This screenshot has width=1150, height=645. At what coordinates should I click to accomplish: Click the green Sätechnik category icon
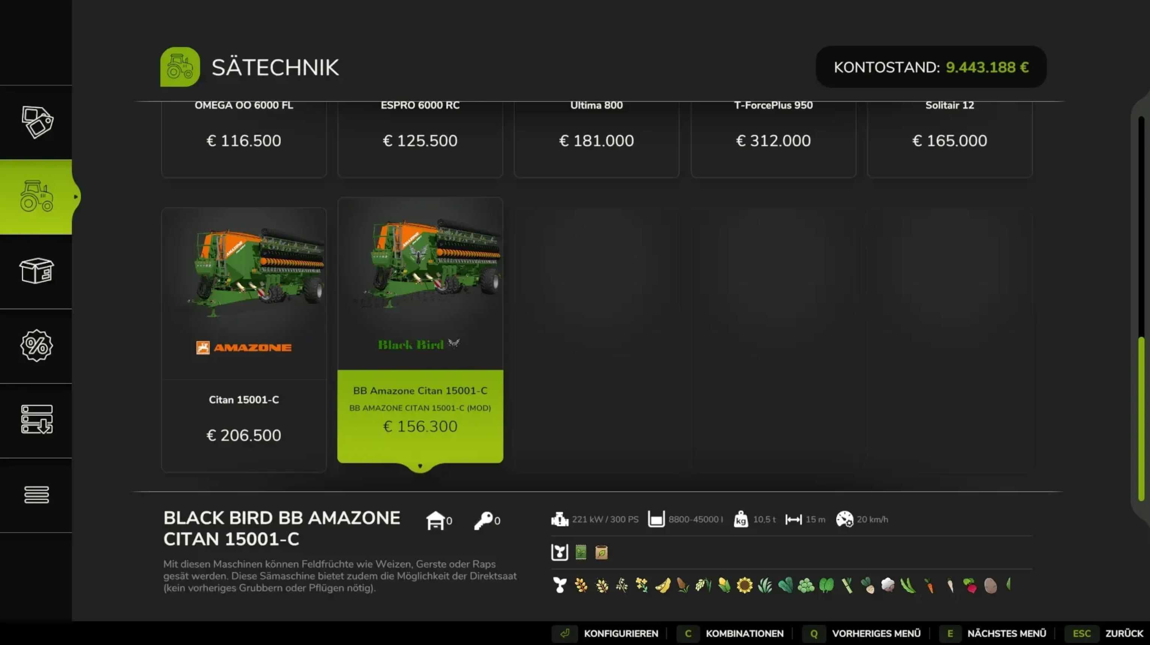tap(180, 67)
